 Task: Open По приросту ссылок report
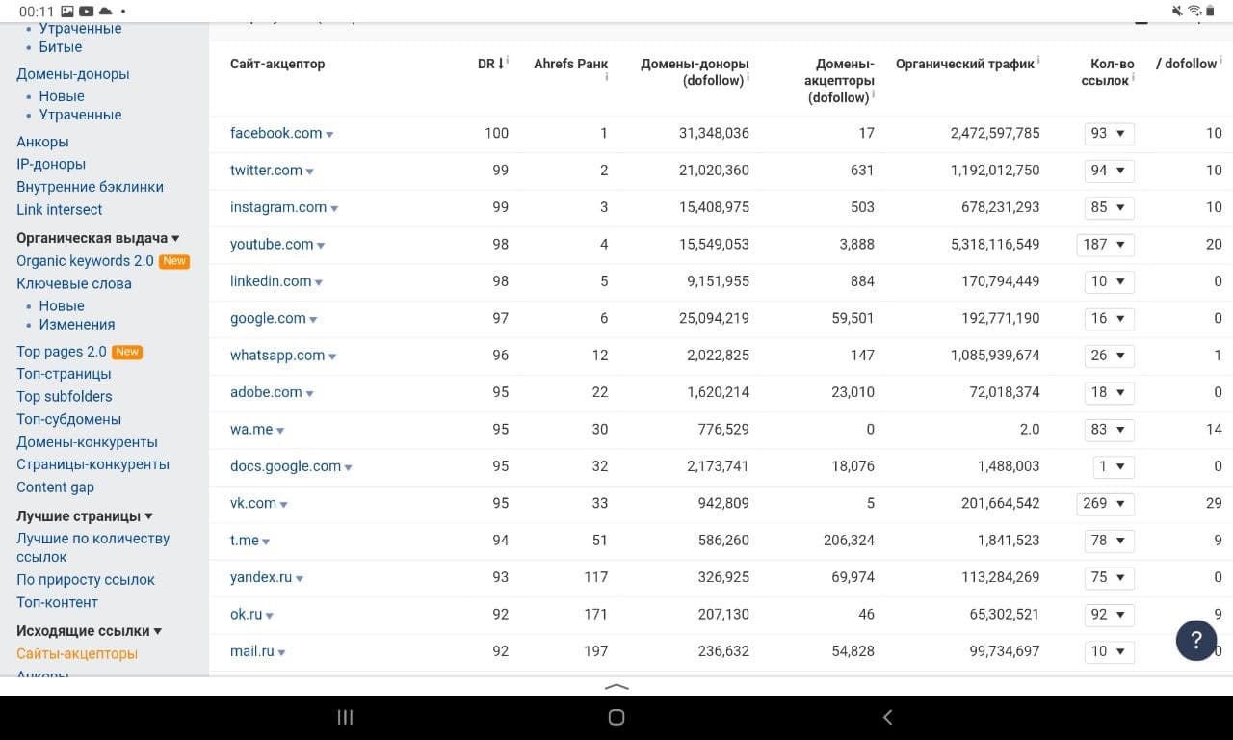tap(85, 580)
